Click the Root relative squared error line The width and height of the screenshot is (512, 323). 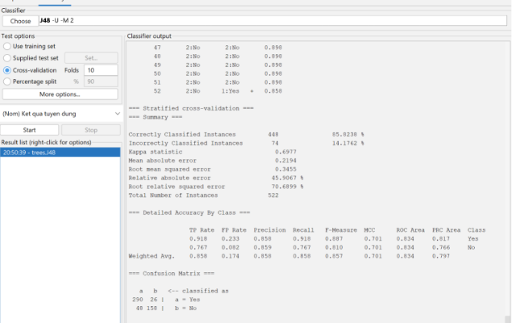coord(216,187)
